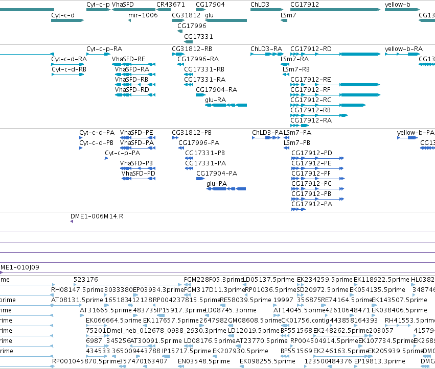This screenshot has width=435, height=369.
Task: Click the Cyt-c-d gene label
Action: 63,15
